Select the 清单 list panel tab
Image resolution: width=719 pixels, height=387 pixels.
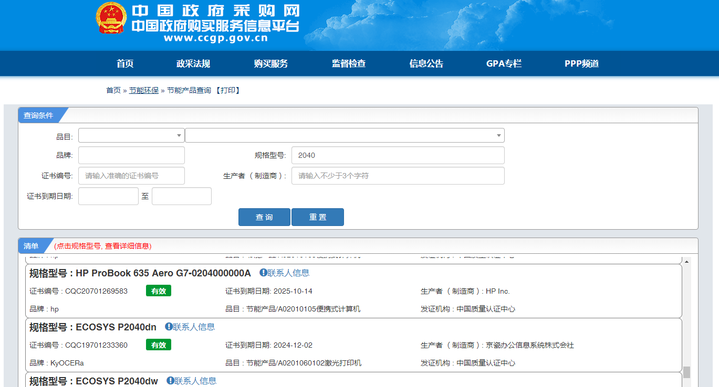32,246
